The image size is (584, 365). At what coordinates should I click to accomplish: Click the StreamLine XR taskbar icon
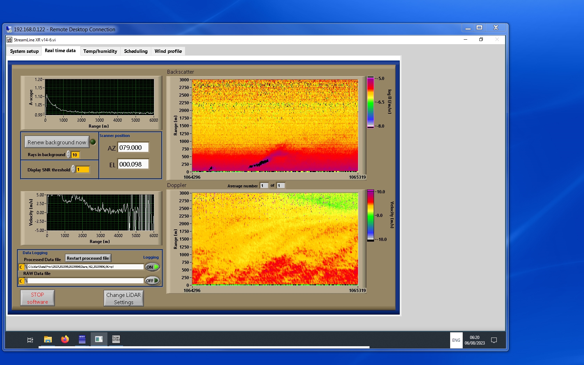click(99, 340)
